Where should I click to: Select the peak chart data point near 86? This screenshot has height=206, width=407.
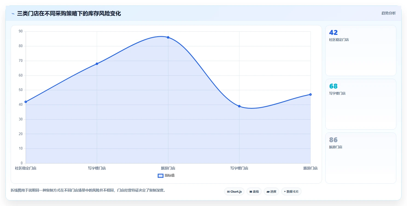168,37
